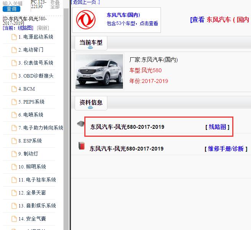Click the gray book icon beside 线路图 row
The width and height of the screenshot is (251, 230).
pyautogui.click(x=81, y=124)
